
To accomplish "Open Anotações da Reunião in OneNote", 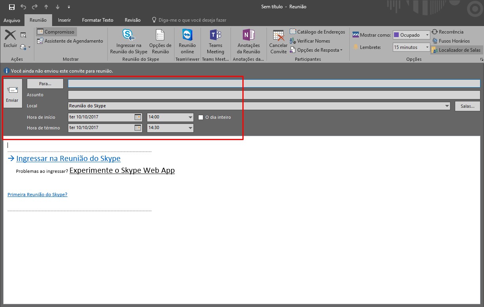I will [x=249, y=42].
